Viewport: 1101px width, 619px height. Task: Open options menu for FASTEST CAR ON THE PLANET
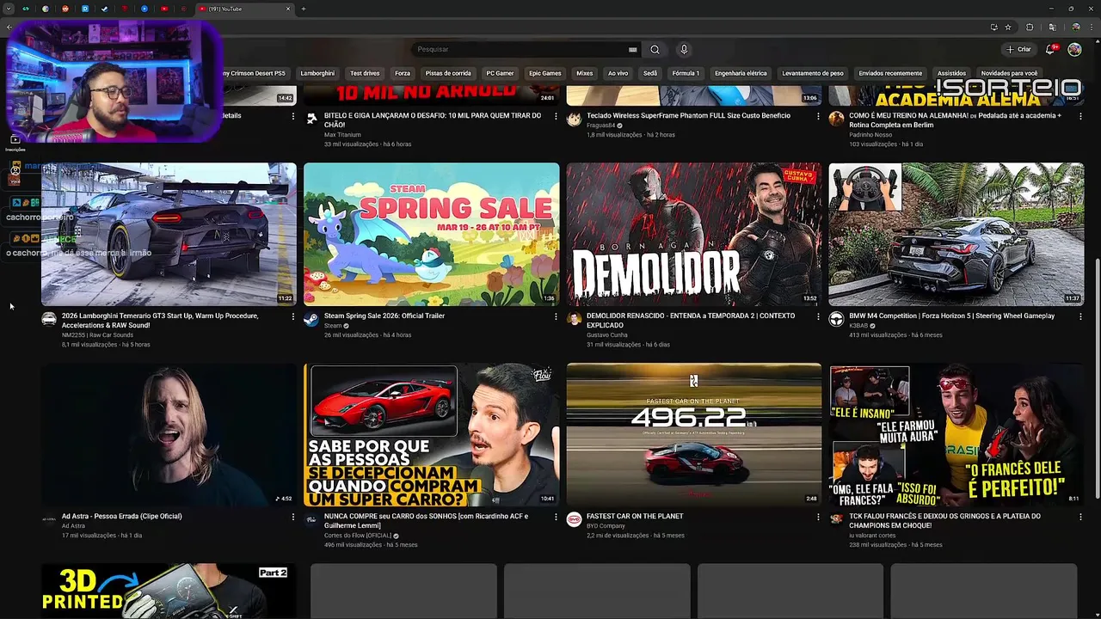click(x=818, y=517)
